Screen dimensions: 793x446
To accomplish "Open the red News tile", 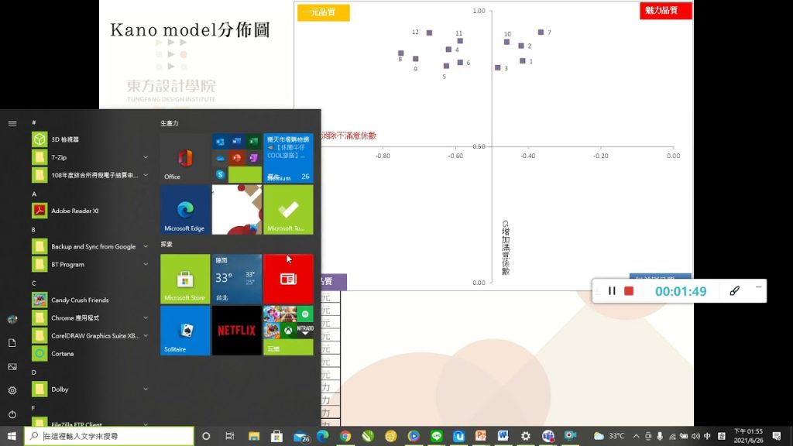I will [x=288, y=279].
